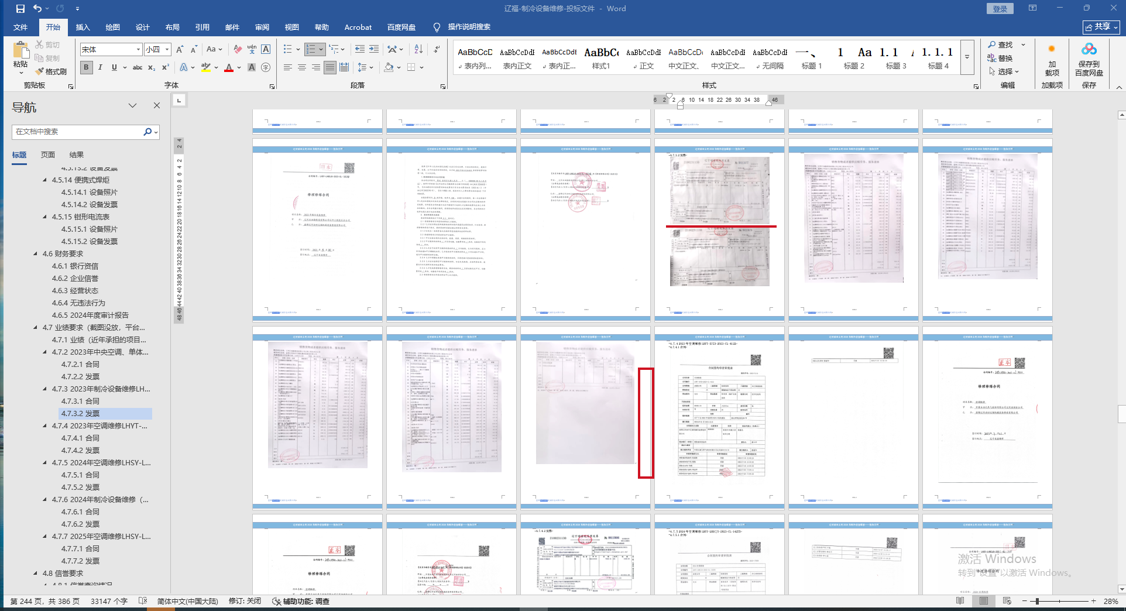Click the 登录 (Sign in) button
Screen dimensions: 1126x611
[1000, 9]
